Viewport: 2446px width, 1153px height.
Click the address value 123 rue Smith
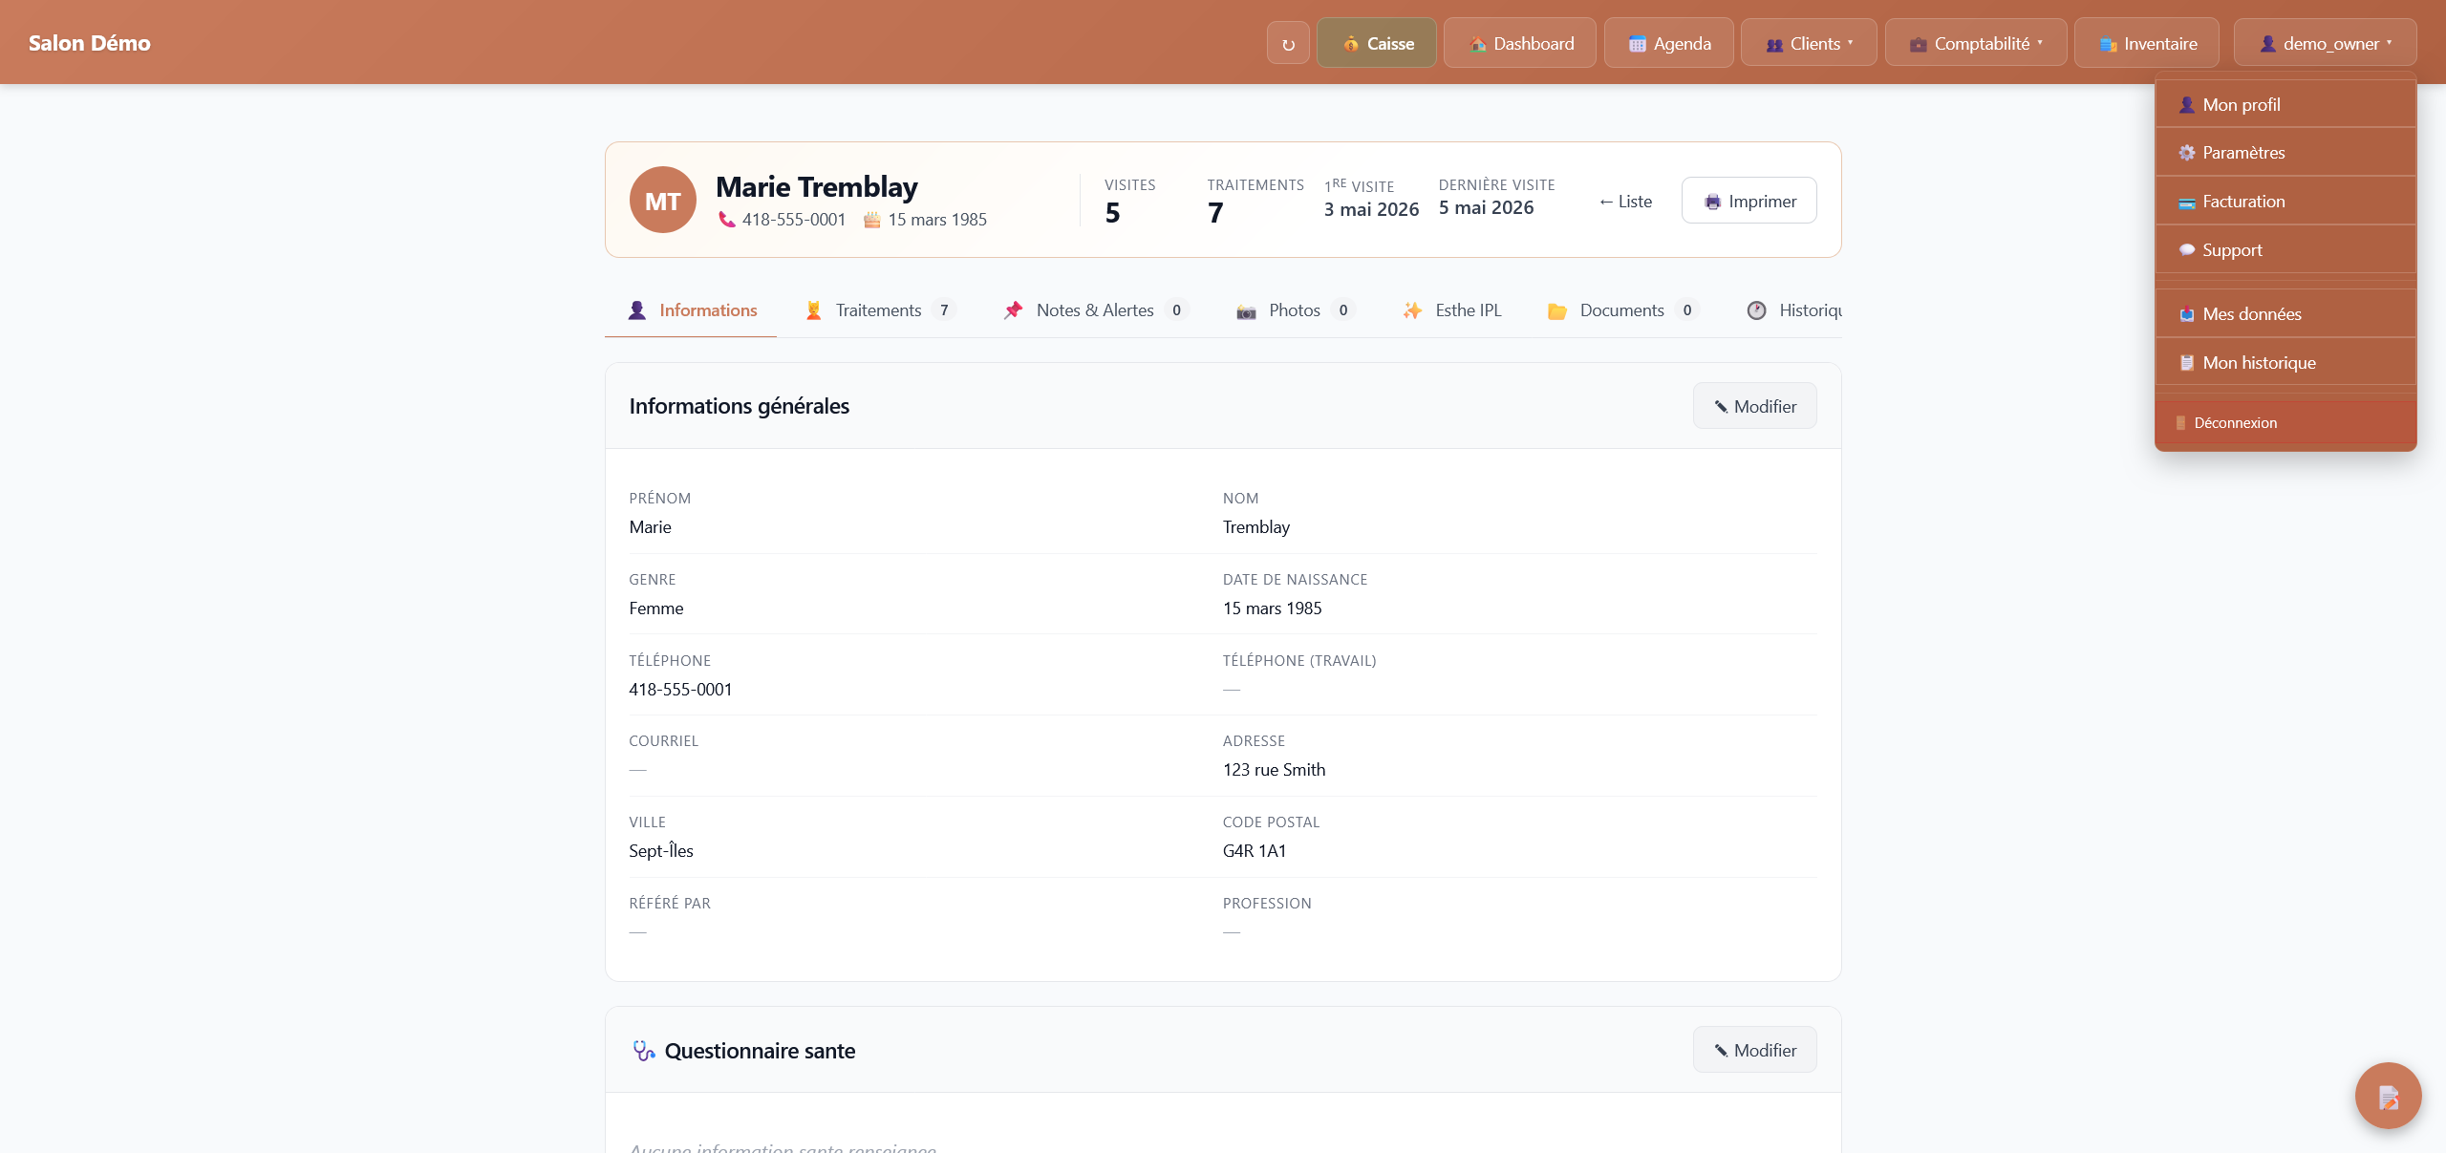[x=1275, y=770]
